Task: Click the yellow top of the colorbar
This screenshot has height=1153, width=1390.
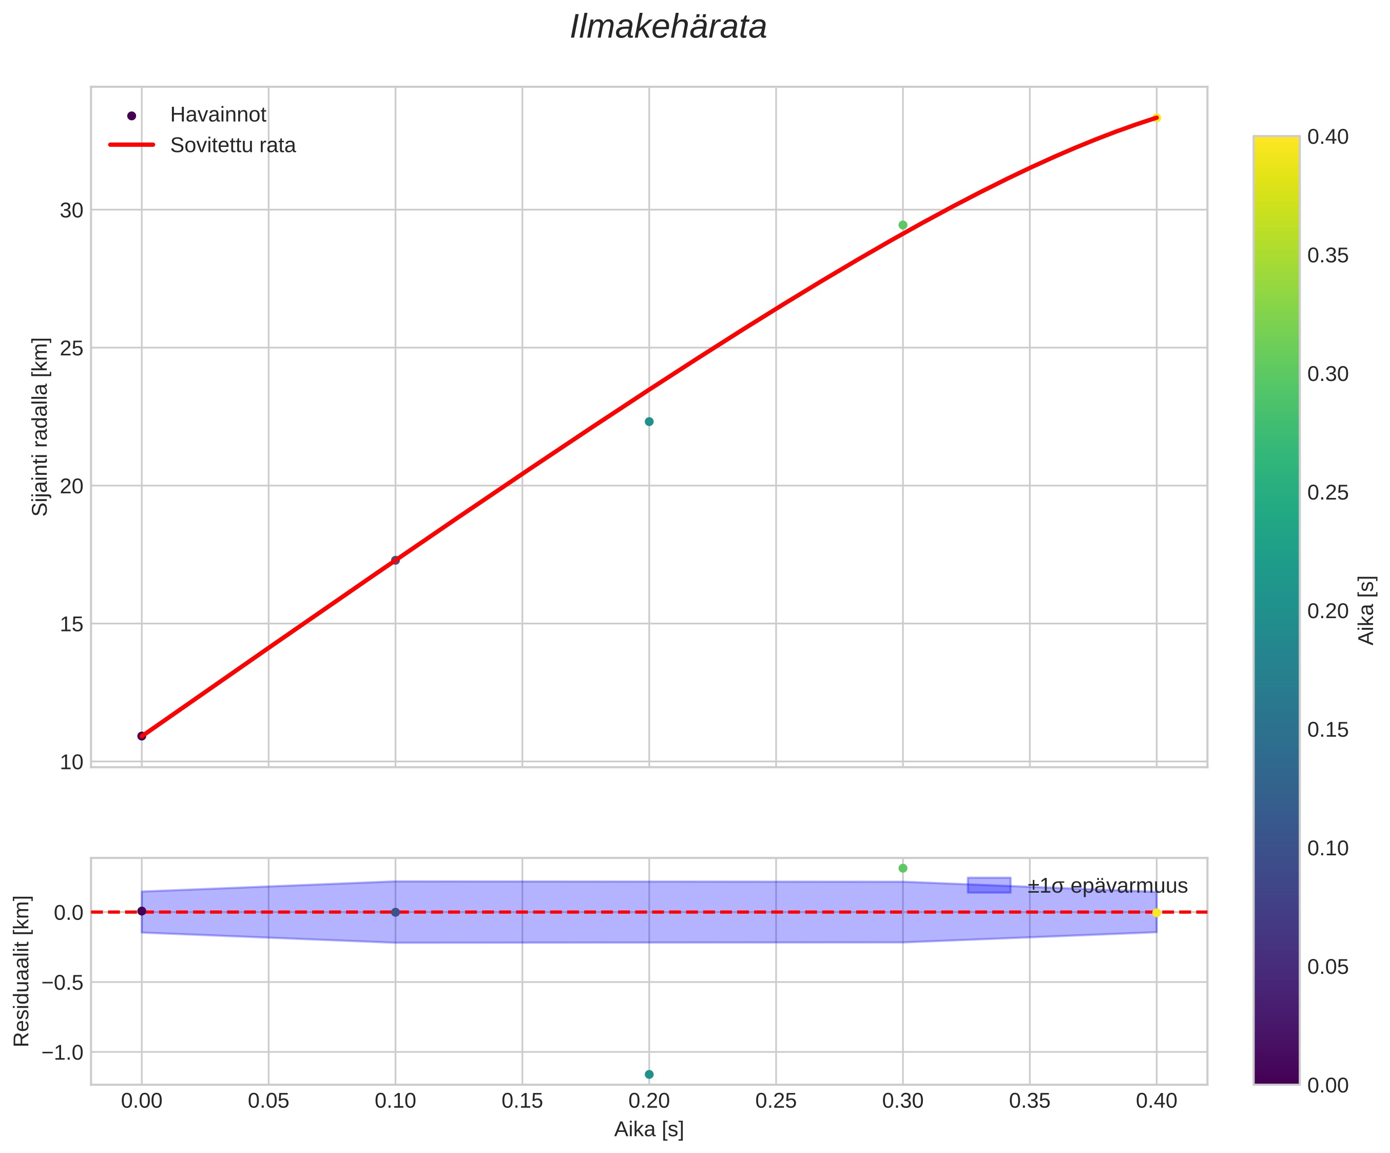Action: [x=1276, y=142]
